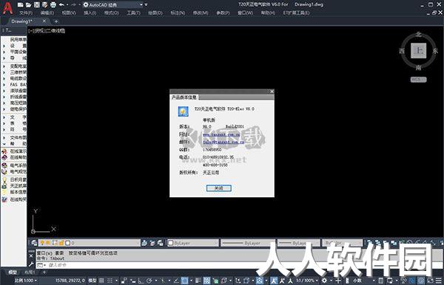Screen dimensions: 444x285
Task: Click the Plot printer icon
Action: [53, 4]
